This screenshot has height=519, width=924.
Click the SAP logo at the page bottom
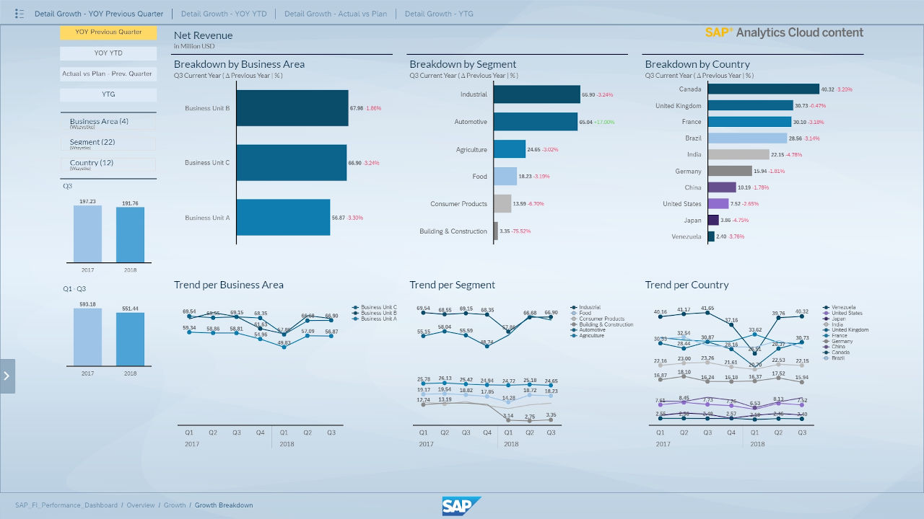[x=461, y=505]
